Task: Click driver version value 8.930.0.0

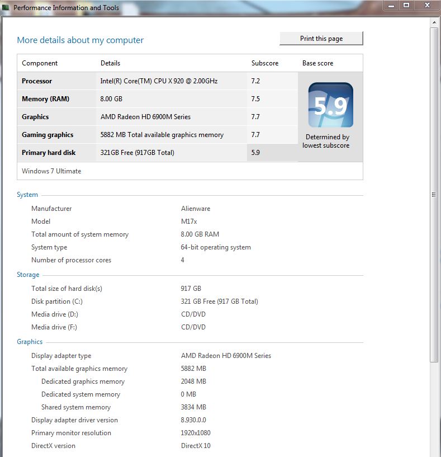Action: point(193,420)
